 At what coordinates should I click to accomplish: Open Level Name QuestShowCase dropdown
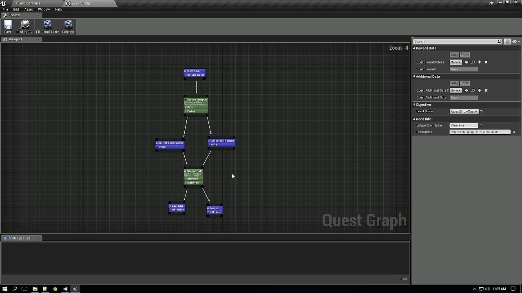464,111
